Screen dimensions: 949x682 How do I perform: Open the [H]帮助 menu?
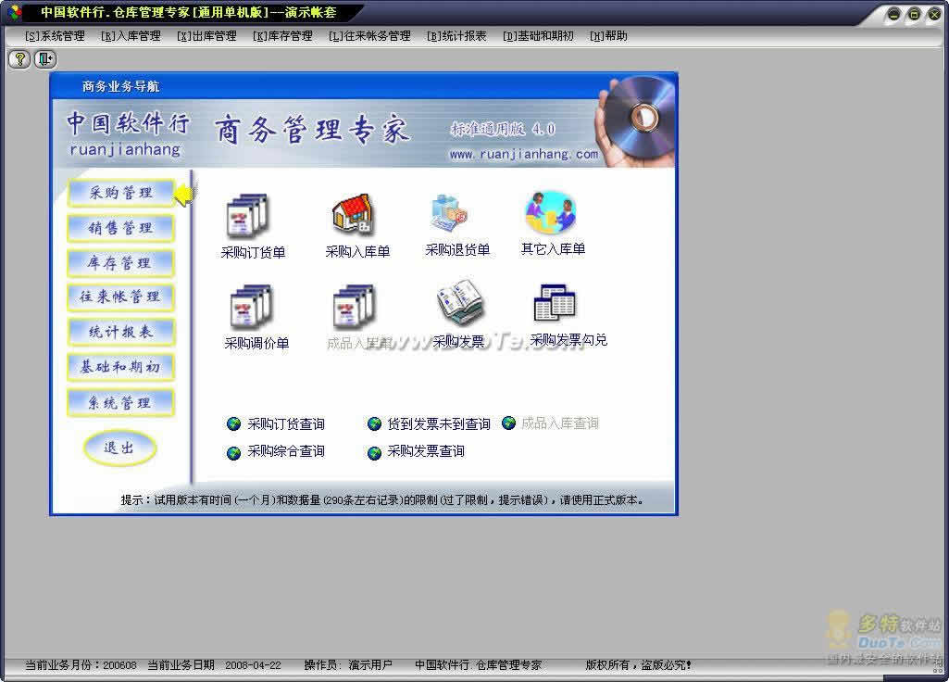[608, 36]
